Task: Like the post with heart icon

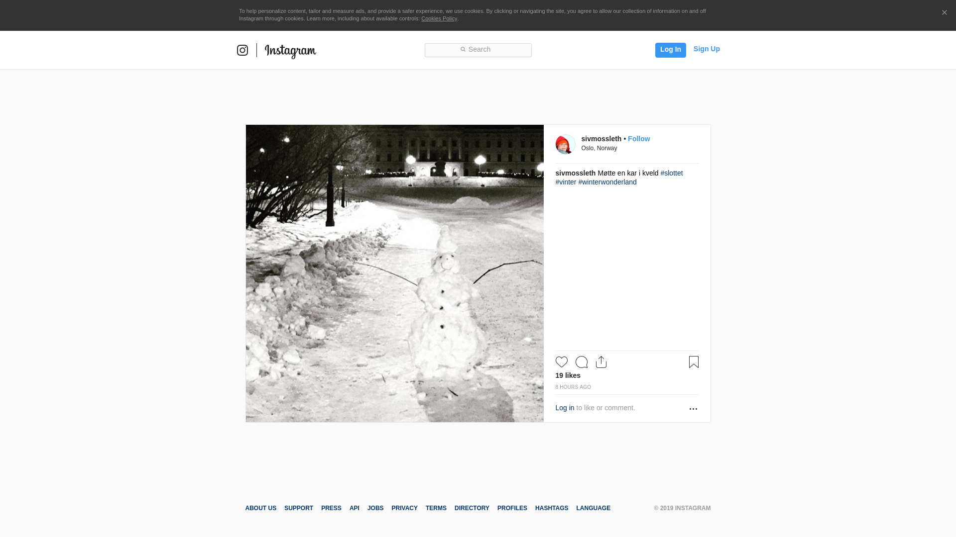Action: pos(561,362)
